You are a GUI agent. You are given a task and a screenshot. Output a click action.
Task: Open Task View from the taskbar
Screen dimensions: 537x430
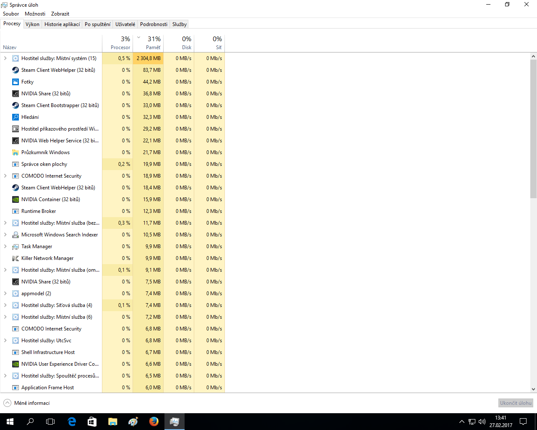[x=50, y=422]
